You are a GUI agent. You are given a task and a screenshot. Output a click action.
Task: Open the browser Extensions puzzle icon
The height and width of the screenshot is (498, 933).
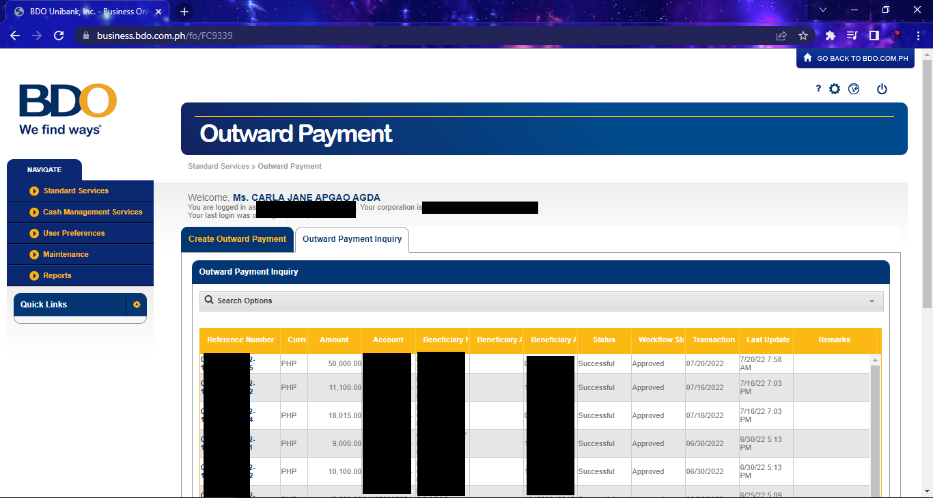click(831, 36)
